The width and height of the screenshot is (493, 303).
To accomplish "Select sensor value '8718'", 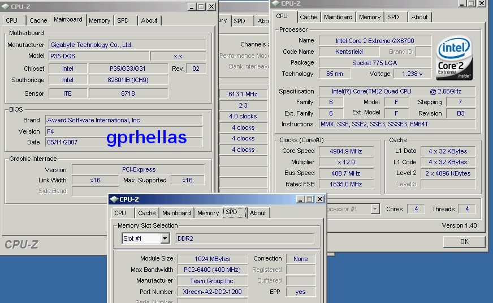I will point(128,93).
